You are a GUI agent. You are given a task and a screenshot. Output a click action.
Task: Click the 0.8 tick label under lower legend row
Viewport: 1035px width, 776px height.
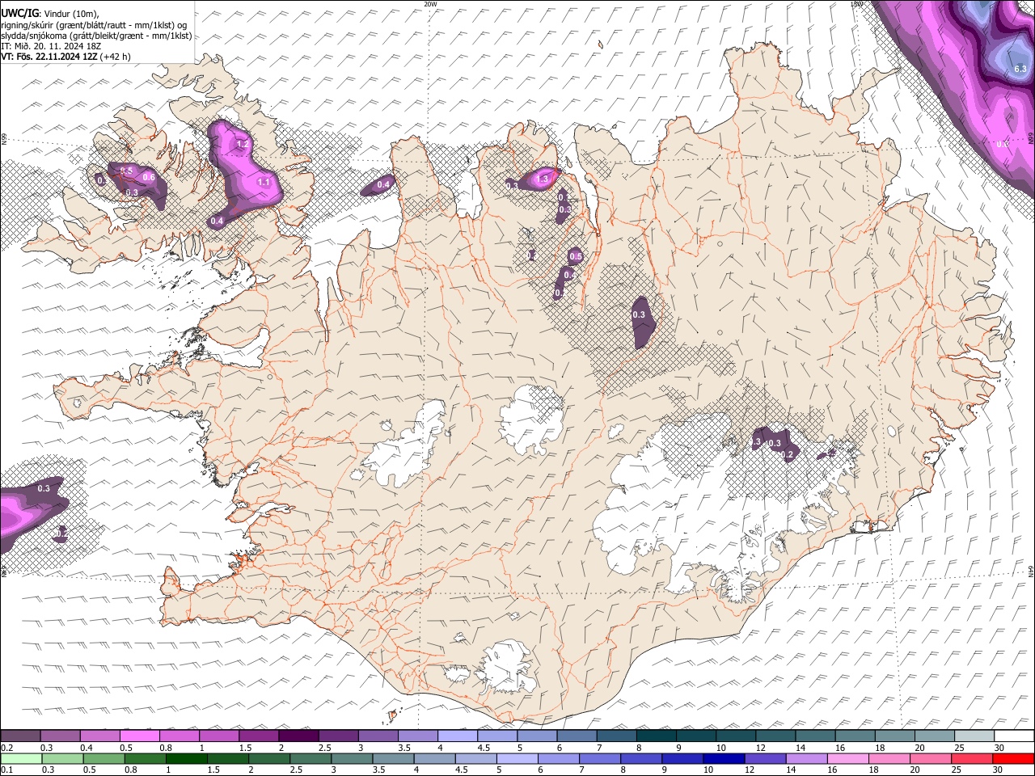click(131, 770)
